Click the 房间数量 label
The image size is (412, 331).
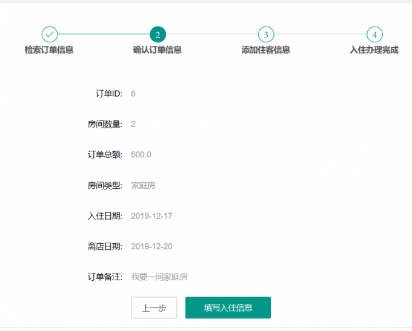[x=105, y=124]
